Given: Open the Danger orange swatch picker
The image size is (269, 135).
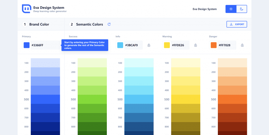Looking at the screenshot, I should tap(214, 45).
